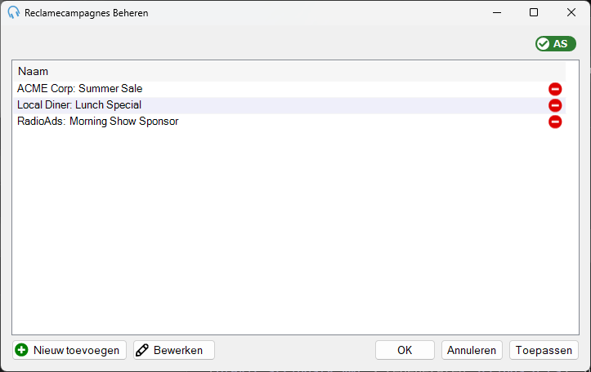Viewport: 591px width, 372px height.
Task: Click the Bewerken button
Action: point(174,350)
